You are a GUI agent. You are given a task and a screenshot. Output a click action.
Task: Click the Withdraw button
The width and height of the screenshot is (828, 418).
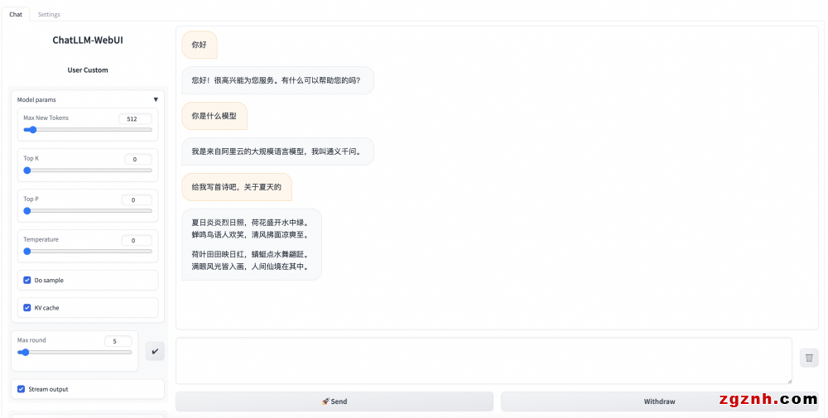click(x=659, y=401)
